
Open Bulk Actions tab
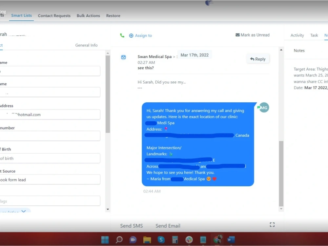[88, 16]
